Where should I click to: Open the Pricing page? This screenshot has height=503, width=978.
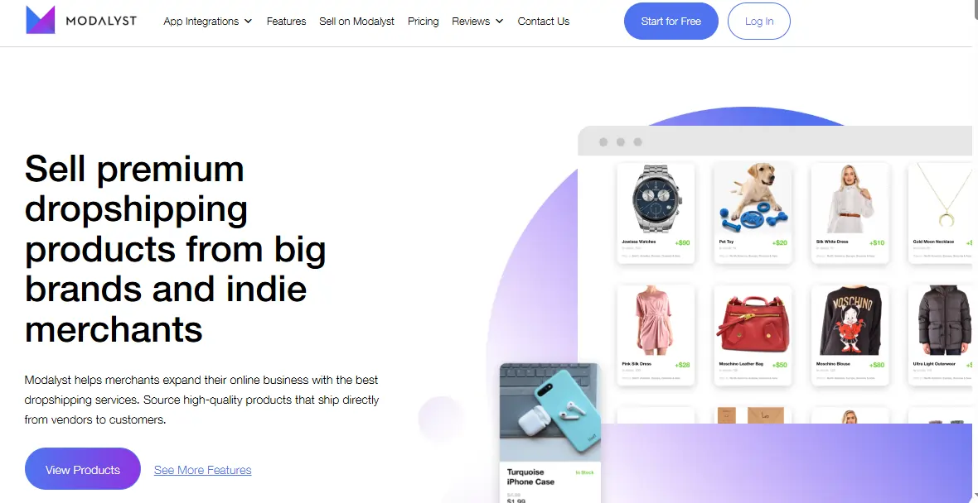point(423,22)
